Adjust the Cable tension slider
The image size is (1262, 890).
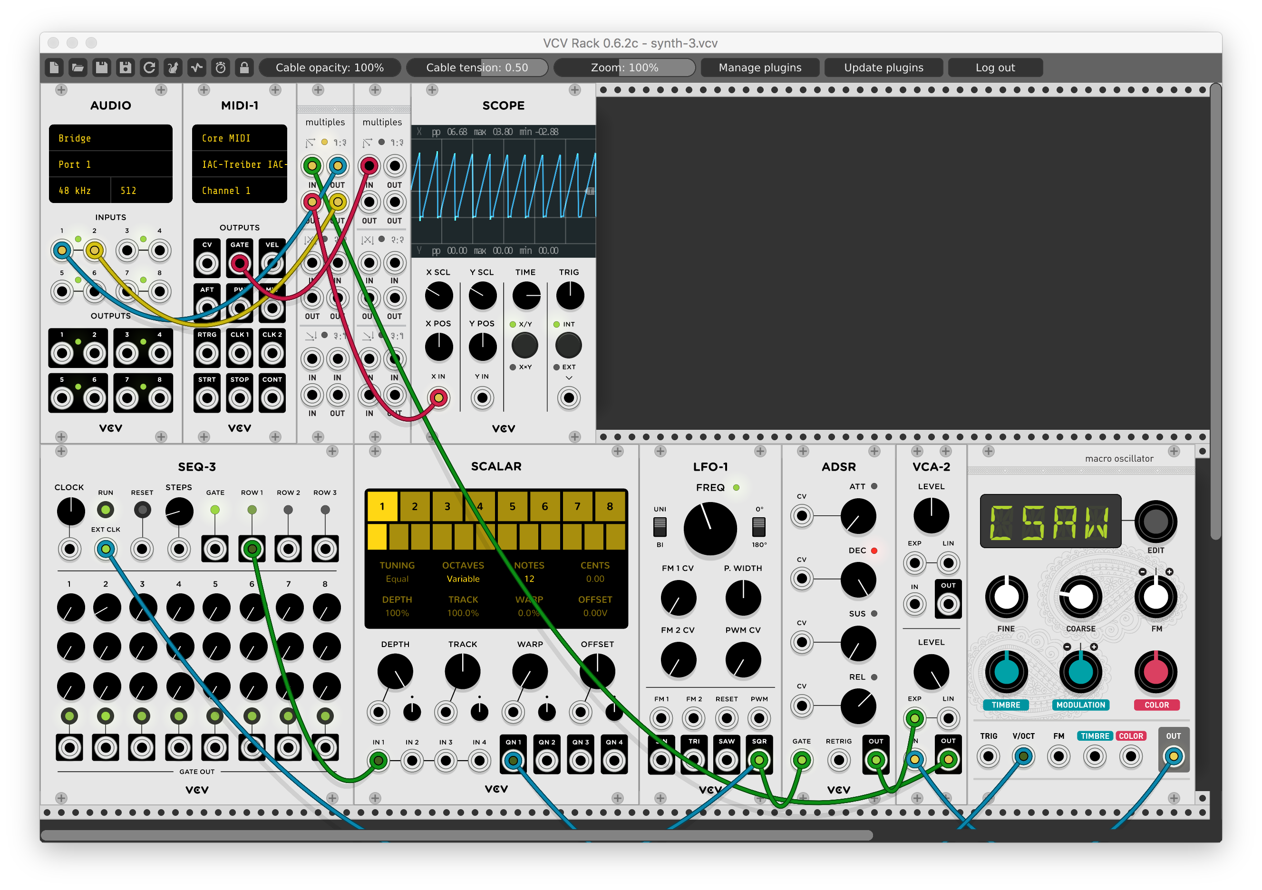click(x=477, y=68)
